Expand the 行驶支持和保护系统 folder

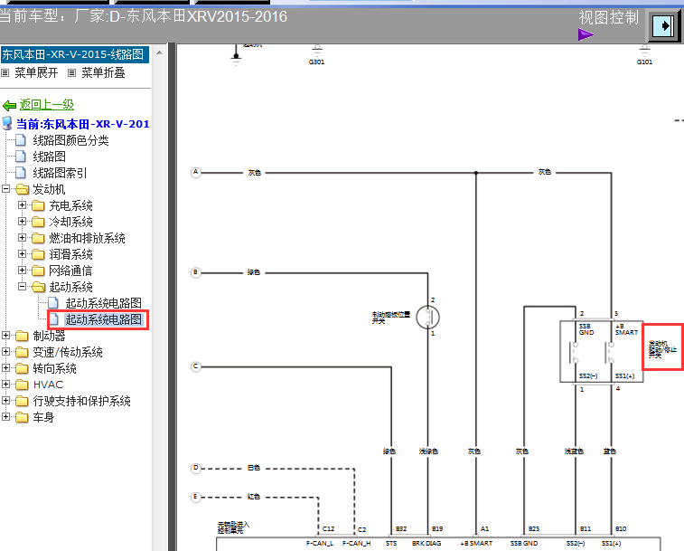pyautogui.click(x=5, y=401)
